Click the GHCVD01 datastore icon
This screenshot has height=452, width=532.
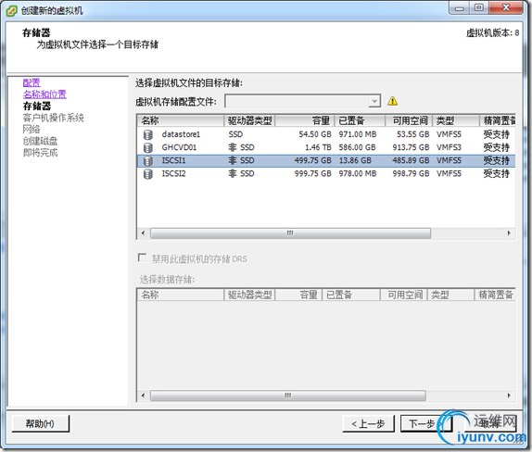tap(148, 148)
